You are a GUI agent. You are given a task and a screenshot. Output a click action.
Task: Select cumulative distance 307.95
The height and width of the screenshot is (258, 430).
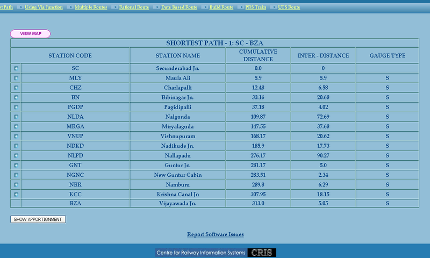click(x=258, y=195)
